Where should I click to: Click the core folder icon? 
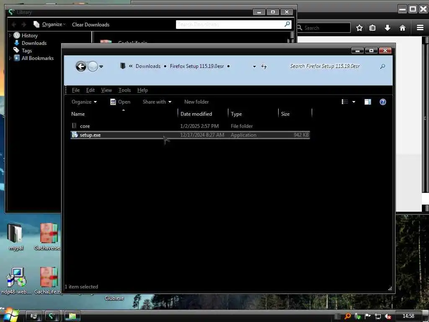(74, 126)
